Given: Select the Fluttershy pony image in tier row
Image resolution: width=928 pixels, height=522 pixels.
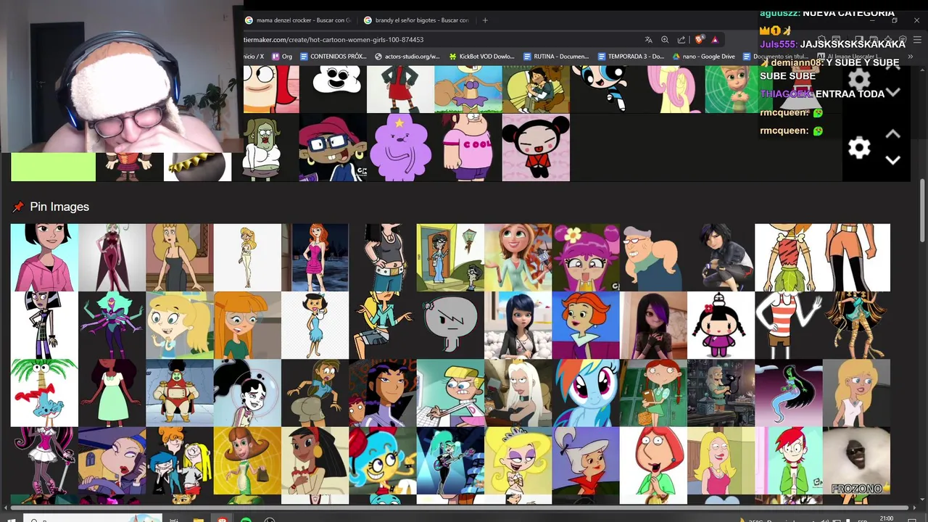Looking at the screenshot, I should pos(671,89).
